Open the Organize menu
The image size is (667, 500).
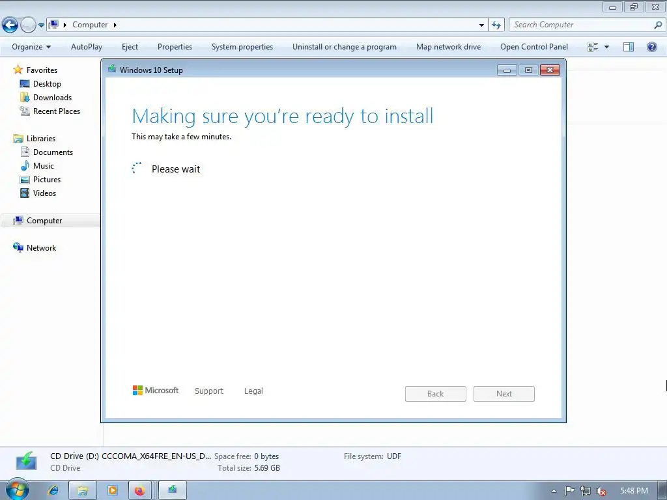[31, 47]
